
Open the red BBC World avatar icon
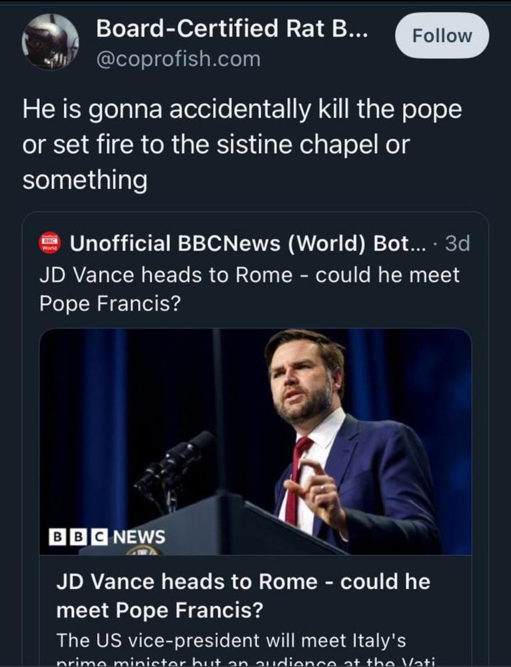coord(51,244)
